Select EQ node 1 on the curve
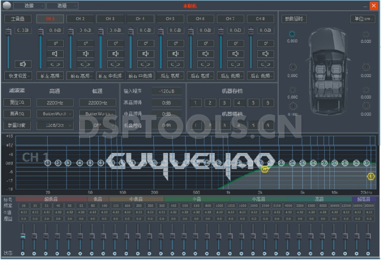This screenshot has height=260, width=381. click(48, 163)
